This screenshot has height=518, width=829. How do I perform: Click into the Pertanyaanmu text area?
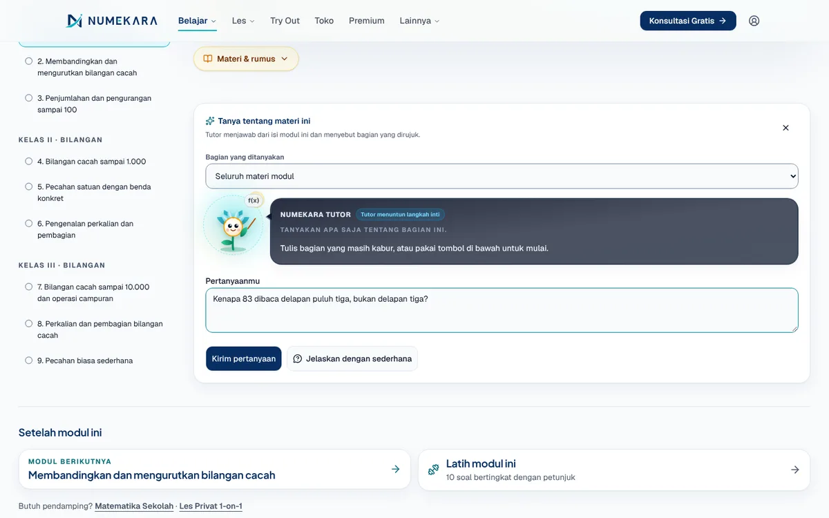click(502, 310)
